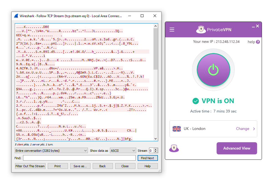This screenshot has height=183, width=275.
Task: Click the PrivateVPN shield logo in header
Action: (x=201, y=29)
